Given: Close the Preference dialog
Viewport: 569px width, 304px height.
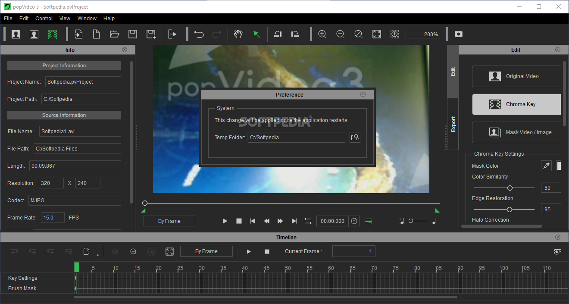Looking at the screenshot, I should point(363,94).
